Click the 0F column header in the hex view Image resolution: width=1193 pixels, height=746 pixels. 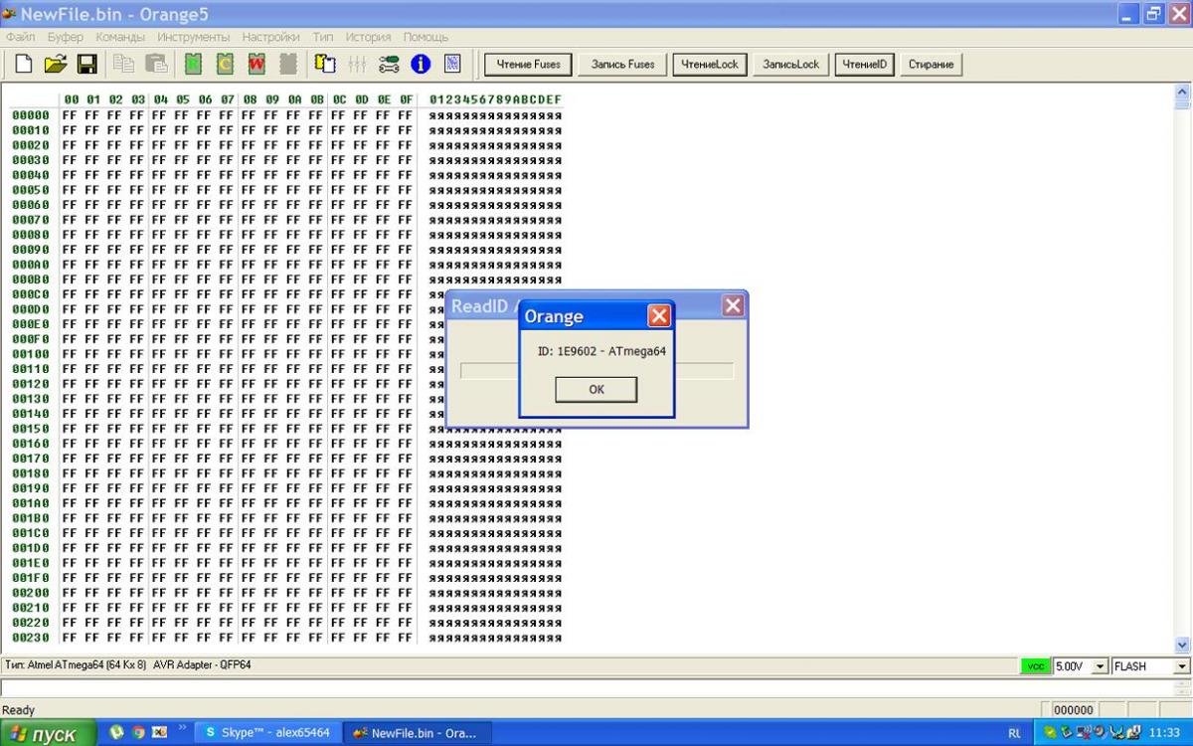406,99
